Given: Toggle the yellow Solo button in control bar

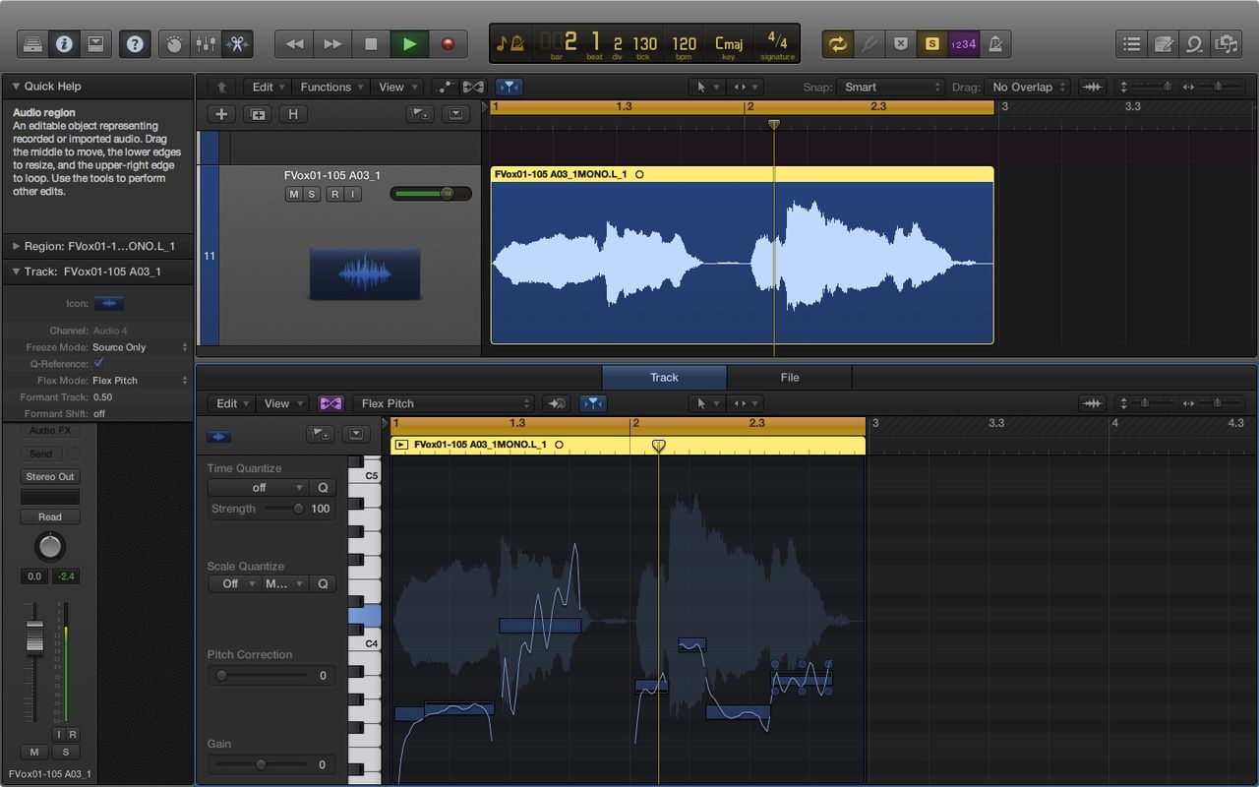Looking at the screenshot, I should point(931,43).
